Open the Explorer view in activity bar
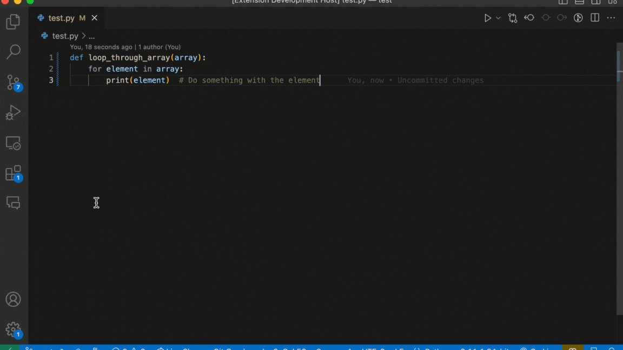623x350 pixels. click(x=13, y=22)
